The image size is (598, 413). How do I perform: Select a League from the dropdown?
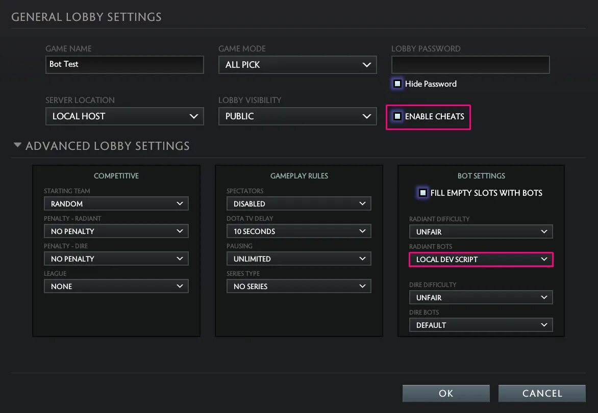coord(116,286)
